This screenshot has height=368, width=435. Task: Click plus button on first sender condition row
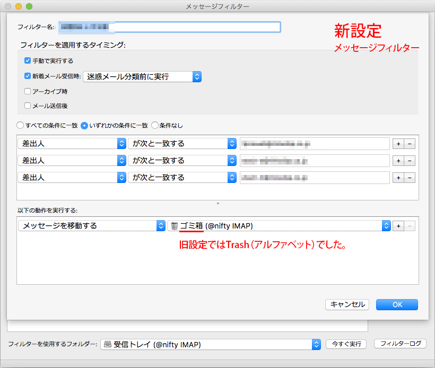(398, 144)
